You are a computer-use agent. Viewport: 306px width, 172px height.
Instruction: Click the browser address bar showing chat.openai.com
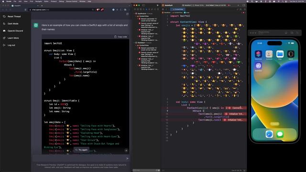(x=61, y=10)
